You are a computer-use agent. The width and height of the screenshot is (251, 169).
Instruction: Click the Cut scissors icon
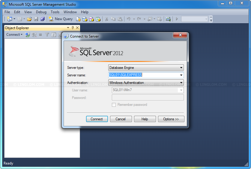point(106,19)
